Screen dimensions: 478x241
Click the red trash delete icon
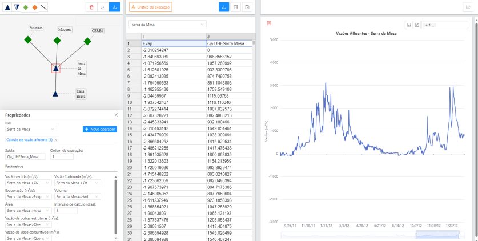point(92,7)
